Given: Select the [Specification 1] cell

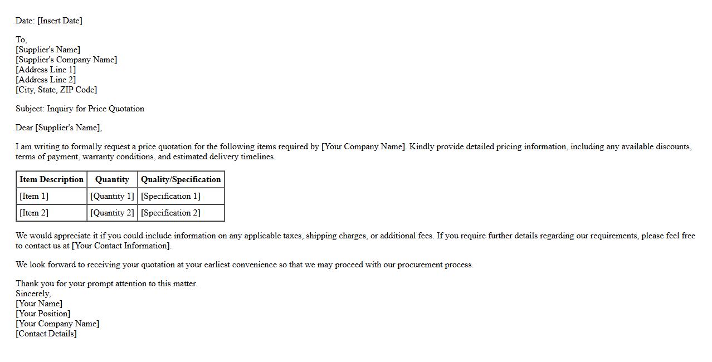Looking at the screenshot, I should point(170,196).
